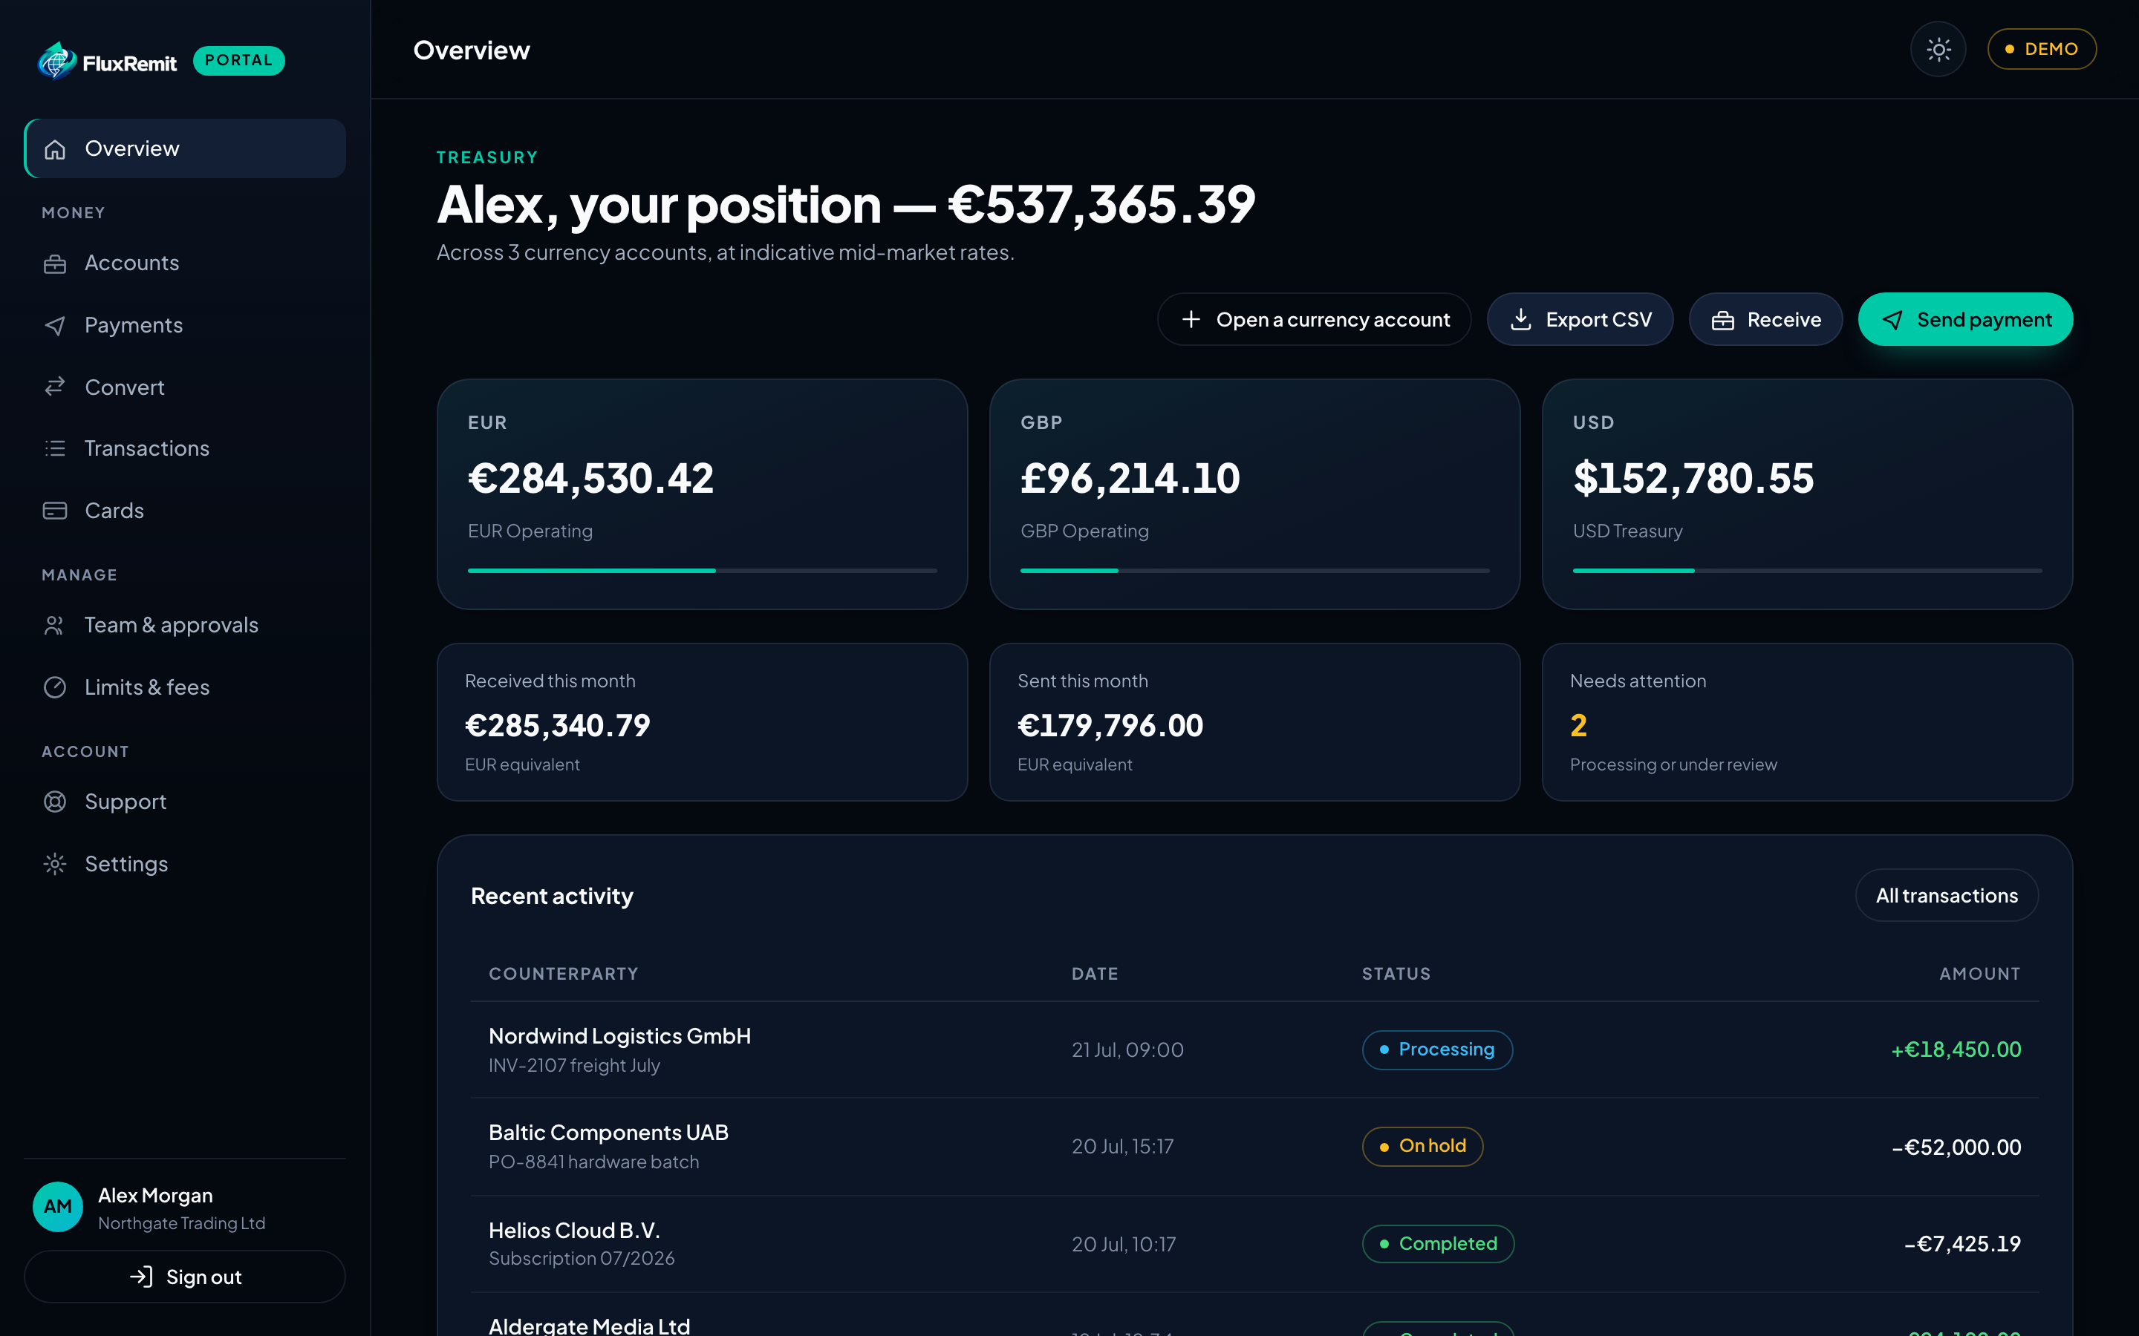2139x1336 pixels.
Task: Select Convert in the sidebar
Action: [x=185, y=387]
